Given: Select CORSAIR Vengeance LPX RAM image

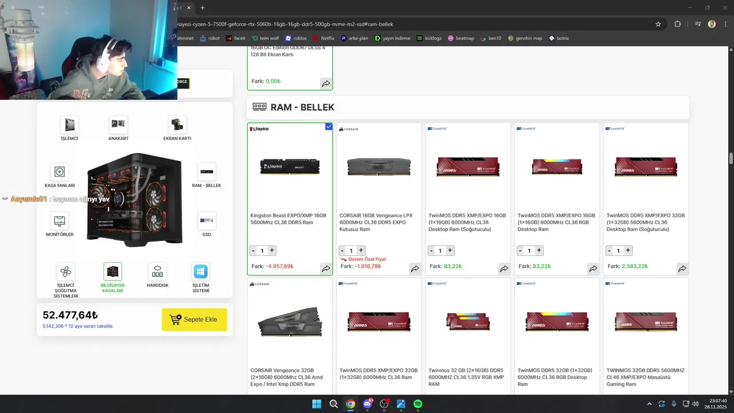Looking at the screenshot, I should click(378, 167).
